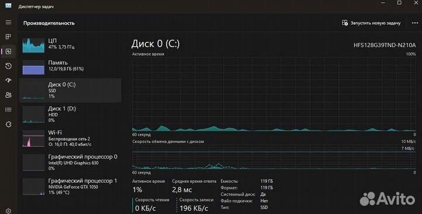Click the 'Диск 0 (C:)' heading
This screenshot has height=214, width=422.
155,43
